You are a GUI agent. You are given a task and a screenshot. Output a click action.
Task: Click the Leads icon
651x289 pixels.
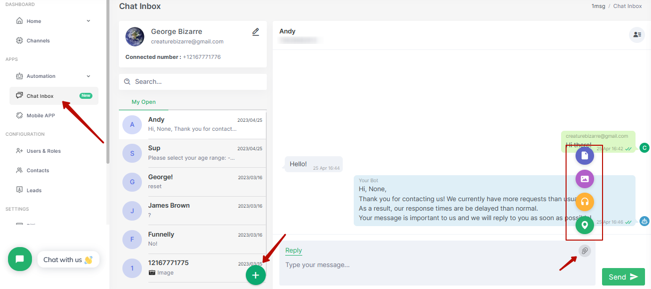[x=19, y=190]
